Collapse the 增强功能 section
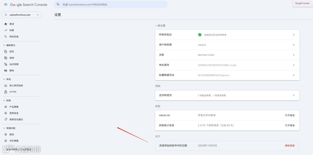 [4, 128]
